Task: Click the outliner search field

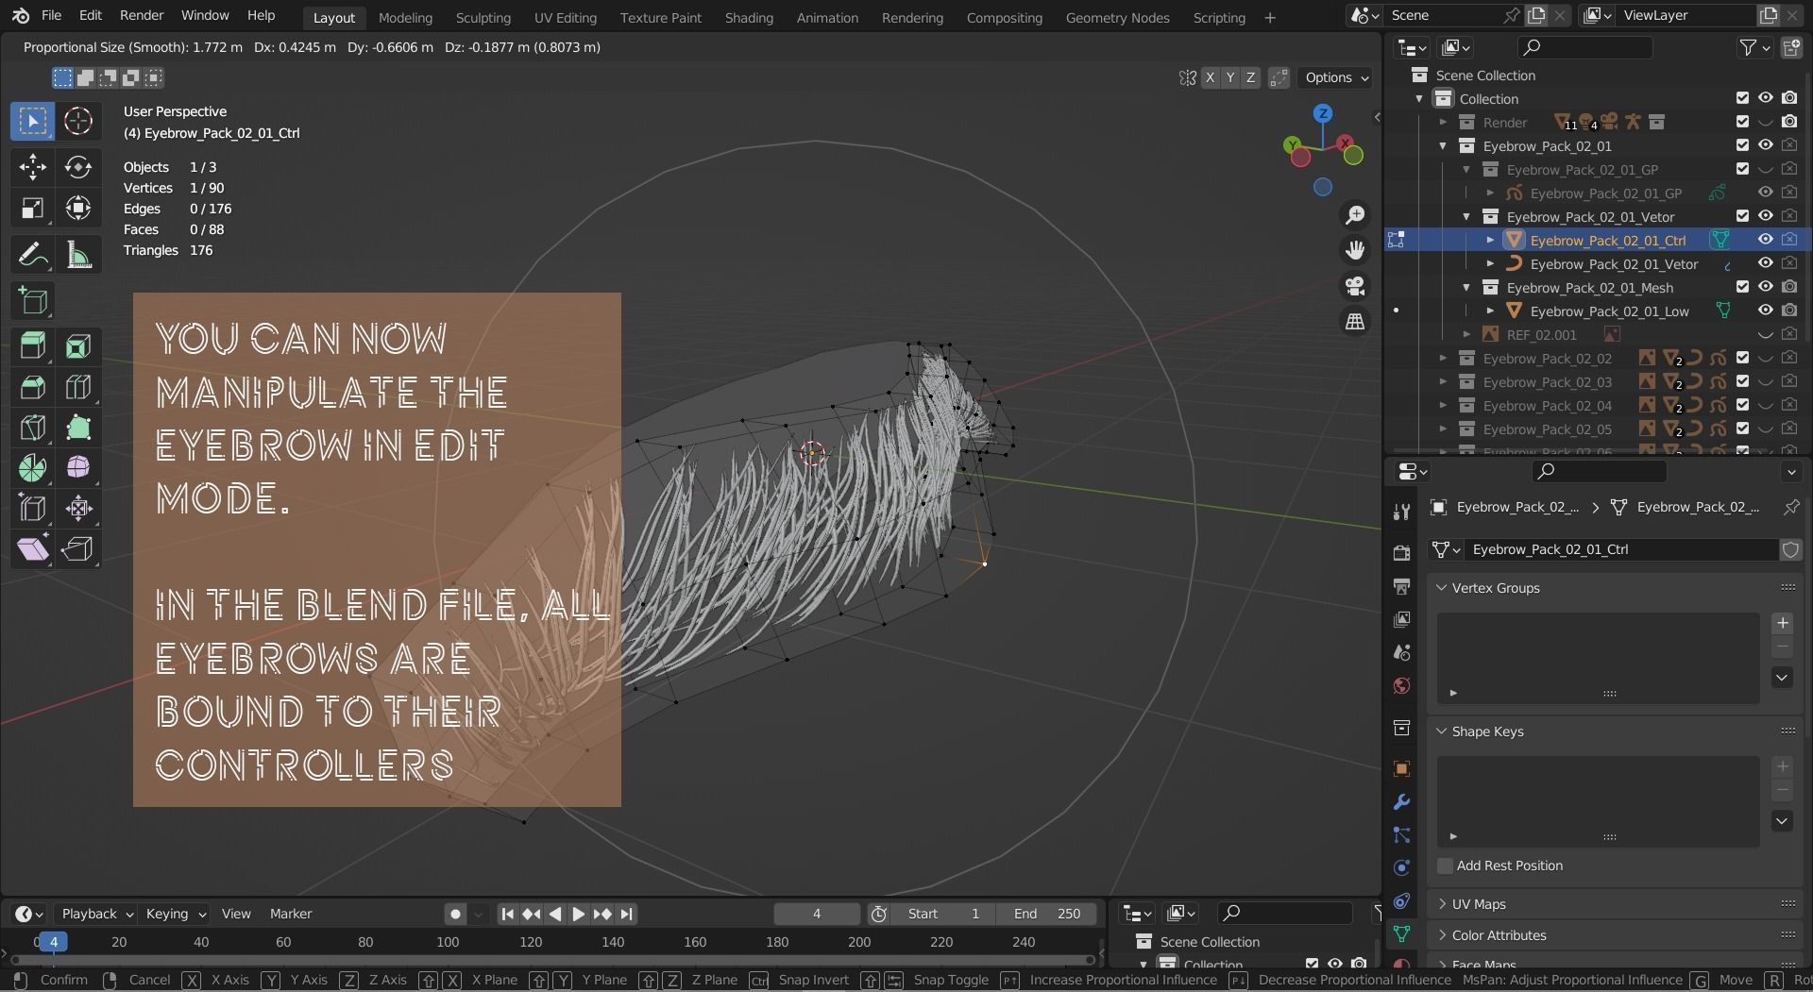Action: tap(1585, 47)
